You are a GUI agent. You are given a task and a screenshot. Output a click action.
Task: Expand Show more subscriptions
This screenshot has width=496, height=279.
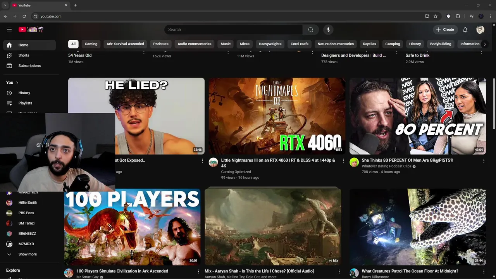coord(29,254)
